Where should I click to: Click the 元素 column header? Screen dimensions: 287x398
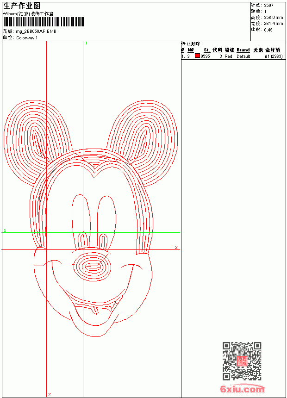tap(258, 50)
